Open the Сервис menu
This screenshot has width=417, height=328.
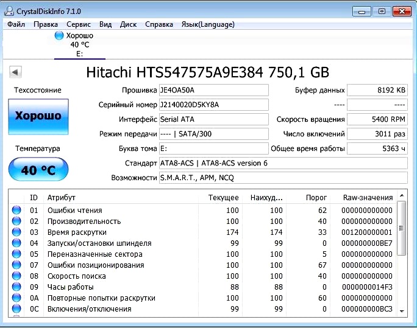point(79,24)
